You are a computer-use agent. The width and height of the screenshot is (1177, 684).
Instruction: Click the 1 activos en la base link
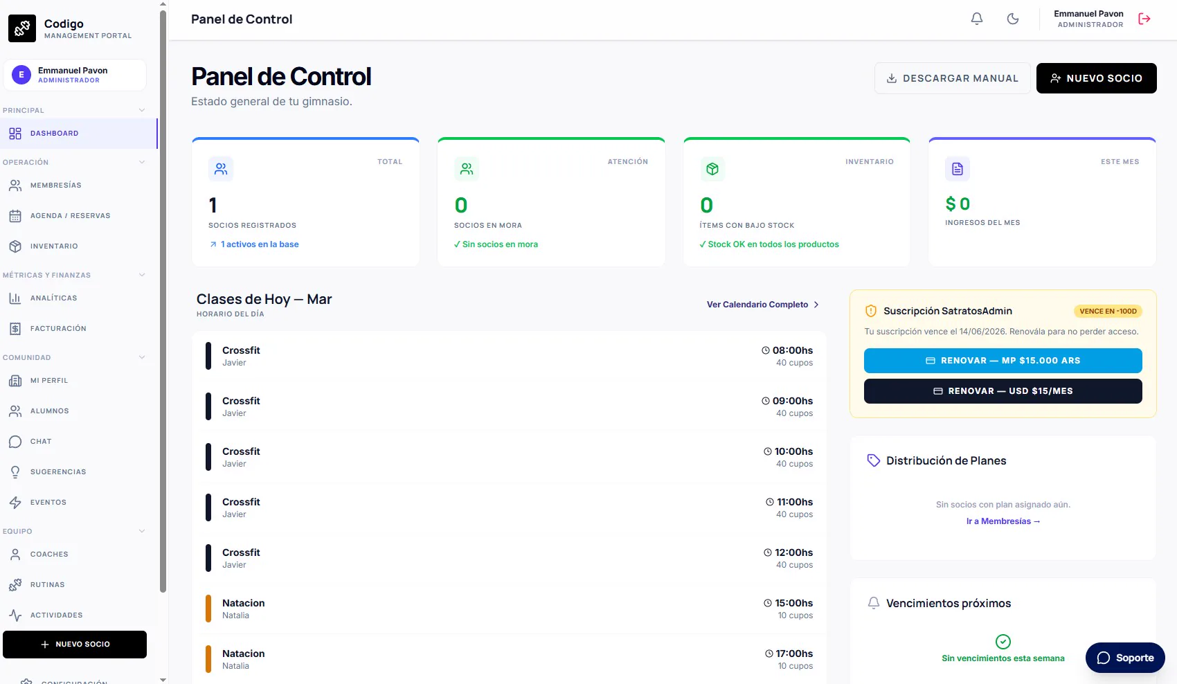(255, 244)
